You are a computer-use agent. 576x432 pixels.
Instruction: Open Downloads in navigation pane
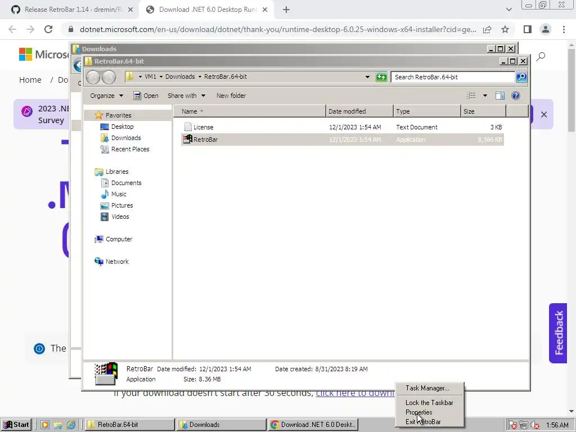point(126,138)
